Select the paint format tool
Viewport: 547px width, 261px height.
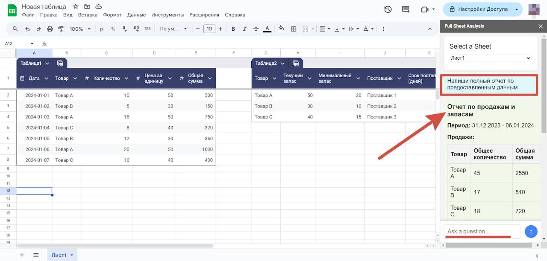click(61, 29)
